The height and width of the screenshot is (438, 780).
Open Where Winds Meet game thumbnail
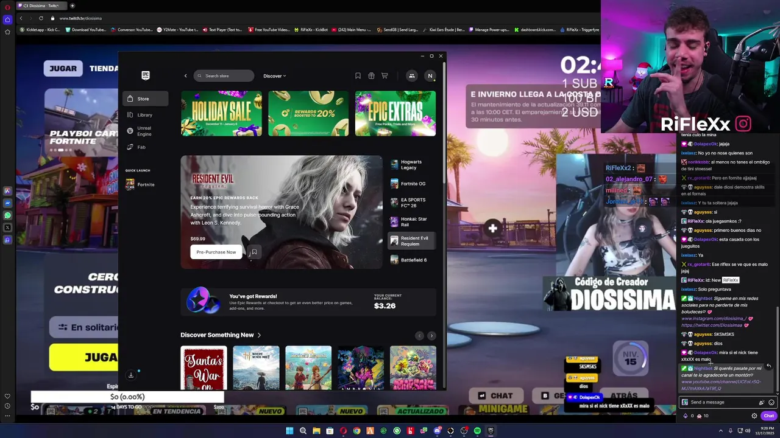[256, 367]
